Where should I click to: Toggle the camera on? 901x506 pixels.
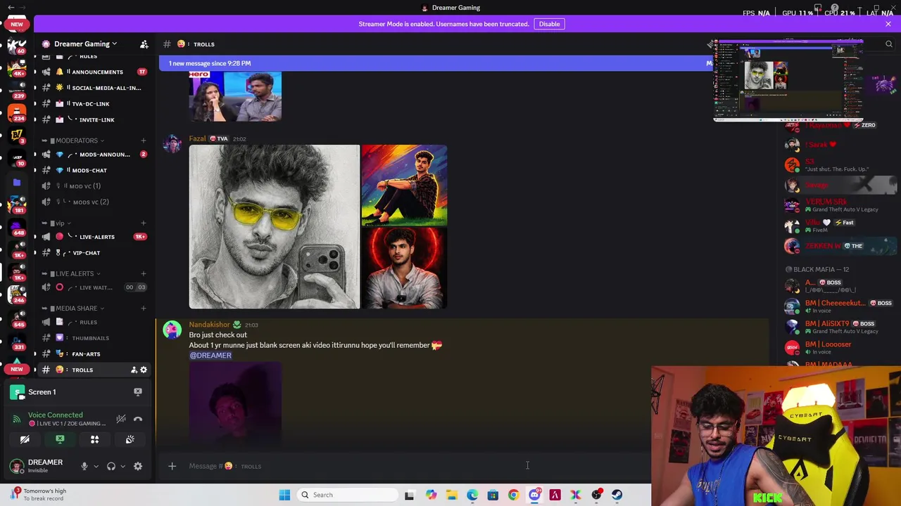point(25,440)
